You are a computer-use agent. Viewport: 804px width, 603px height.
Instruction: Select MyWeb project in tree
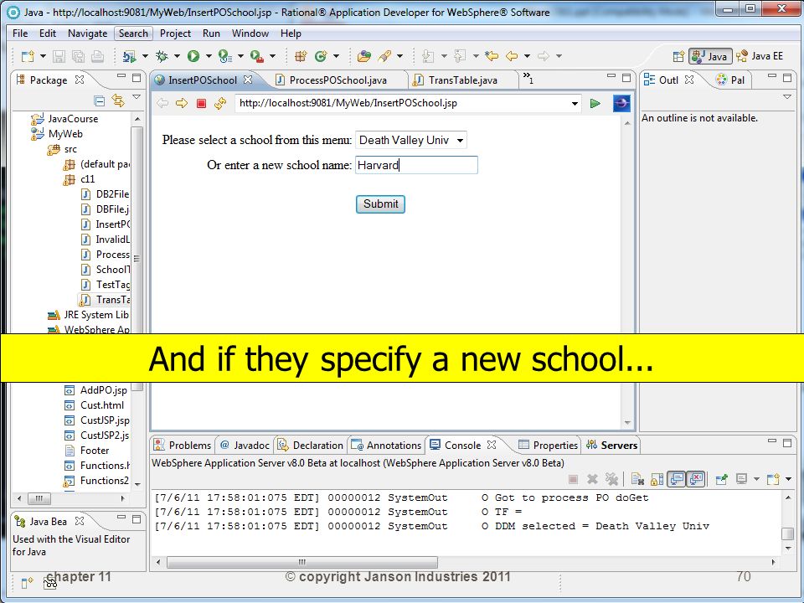[65, 134]
